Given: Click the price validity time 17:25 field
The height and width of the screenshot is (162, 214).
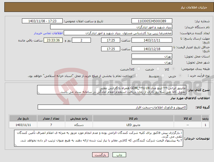Looking at the screenshot, I should (x=111, y=49).
